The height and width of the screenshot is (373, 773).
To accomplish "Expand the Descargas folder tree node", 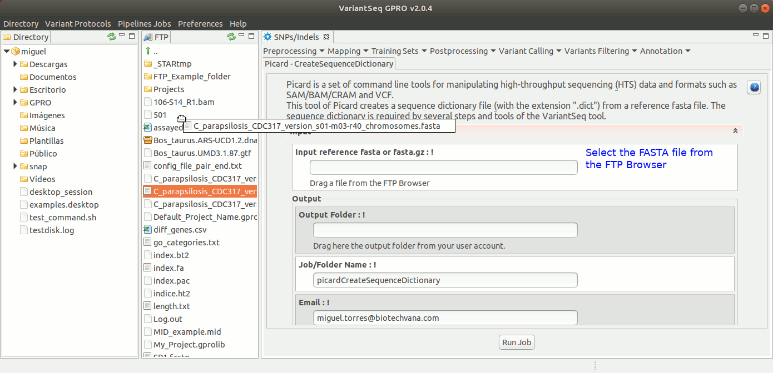I will [x=16, y=64].
